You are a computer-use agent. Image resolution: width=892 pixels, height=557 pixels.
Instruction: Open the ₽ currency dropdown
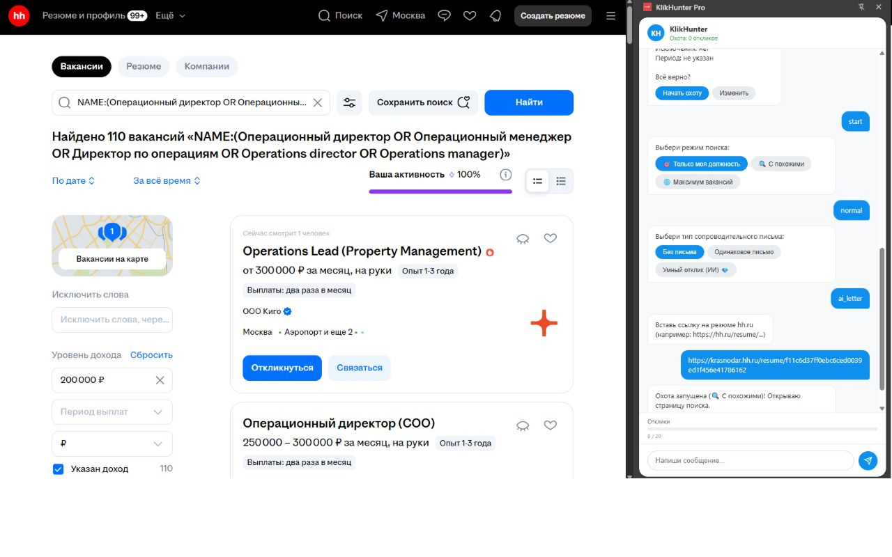(112, 444)
